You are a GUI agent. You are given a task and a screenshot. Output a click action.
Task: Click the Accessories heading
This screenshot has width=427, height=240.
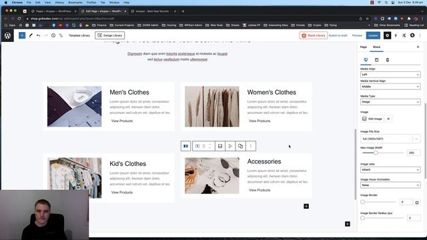[x=264, y=161]
